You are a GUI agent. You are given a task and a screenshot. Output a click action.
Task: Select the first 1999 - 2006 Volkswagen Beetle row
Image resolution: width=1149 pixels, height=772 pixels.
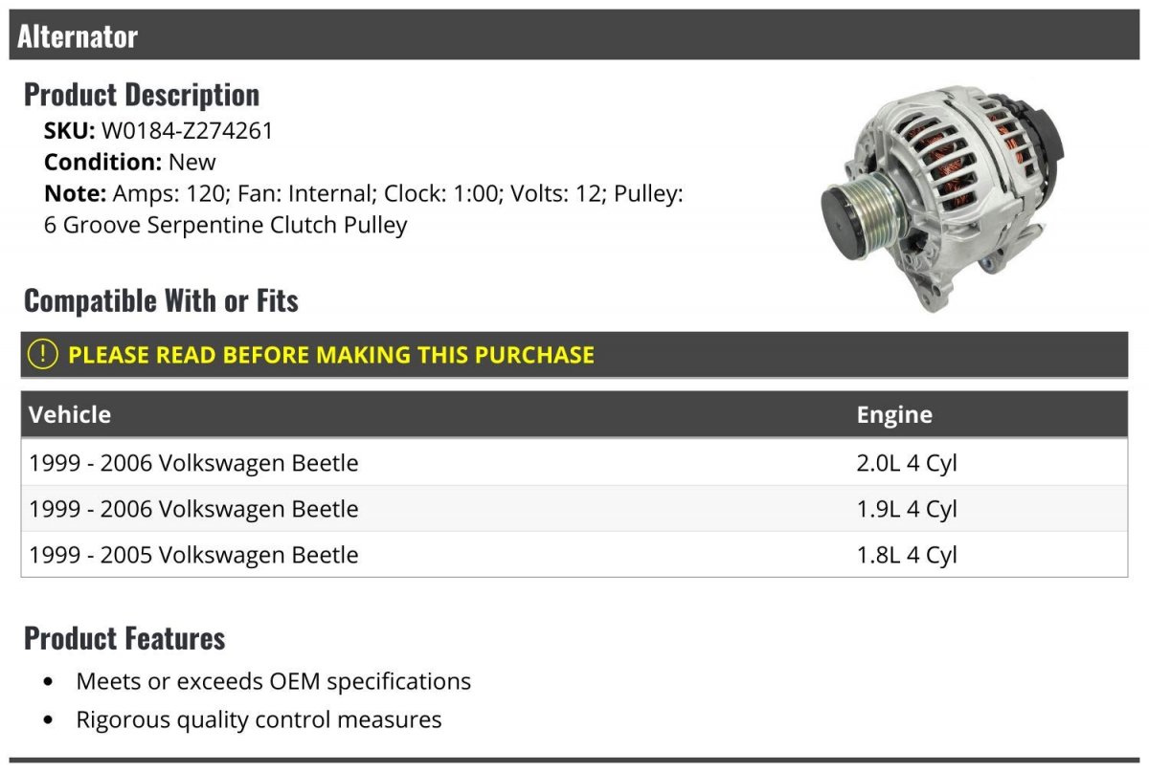[x=193, y=463]
